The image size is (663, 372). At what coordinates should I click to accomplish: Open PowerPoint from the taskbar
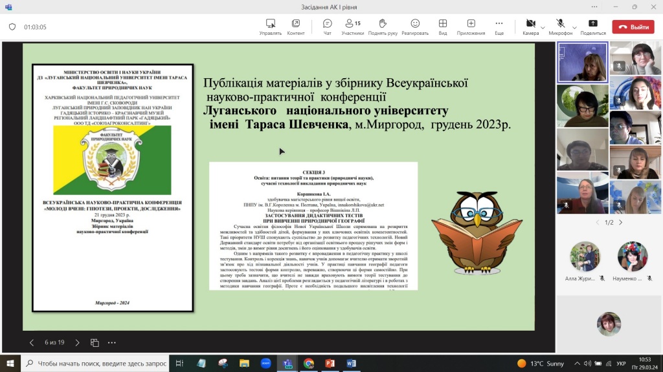[x=330, y=364]
